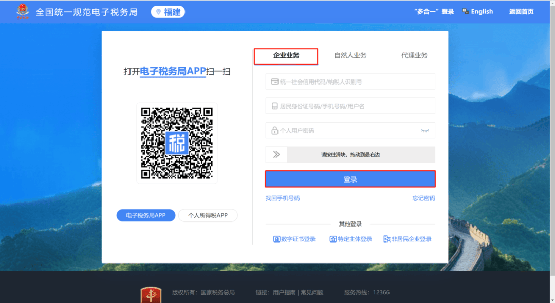Open the 常见问题 footer link
Image resolution: width=555 pixels, height=303 pixels.
point(312,292)
